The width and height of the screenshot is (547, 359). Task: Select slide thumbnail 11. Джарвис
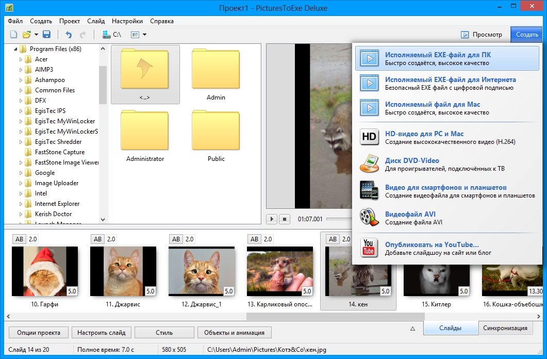click(x=123, y=271)
